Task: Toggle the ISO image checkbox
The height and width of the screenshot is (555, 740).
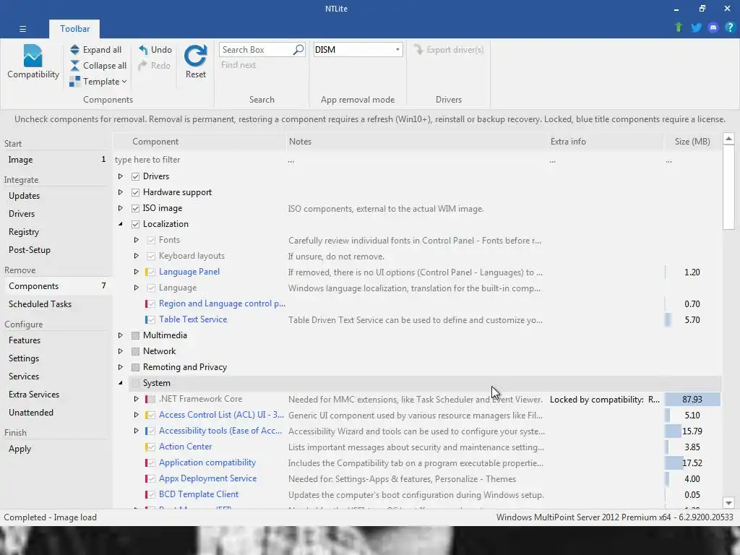Action: coord(135,208)
